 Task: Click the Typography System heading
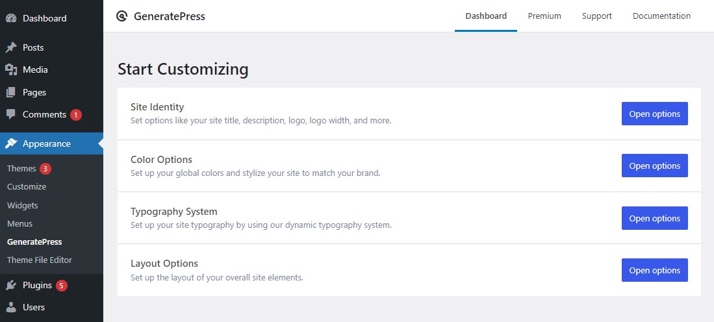point(174,212)
